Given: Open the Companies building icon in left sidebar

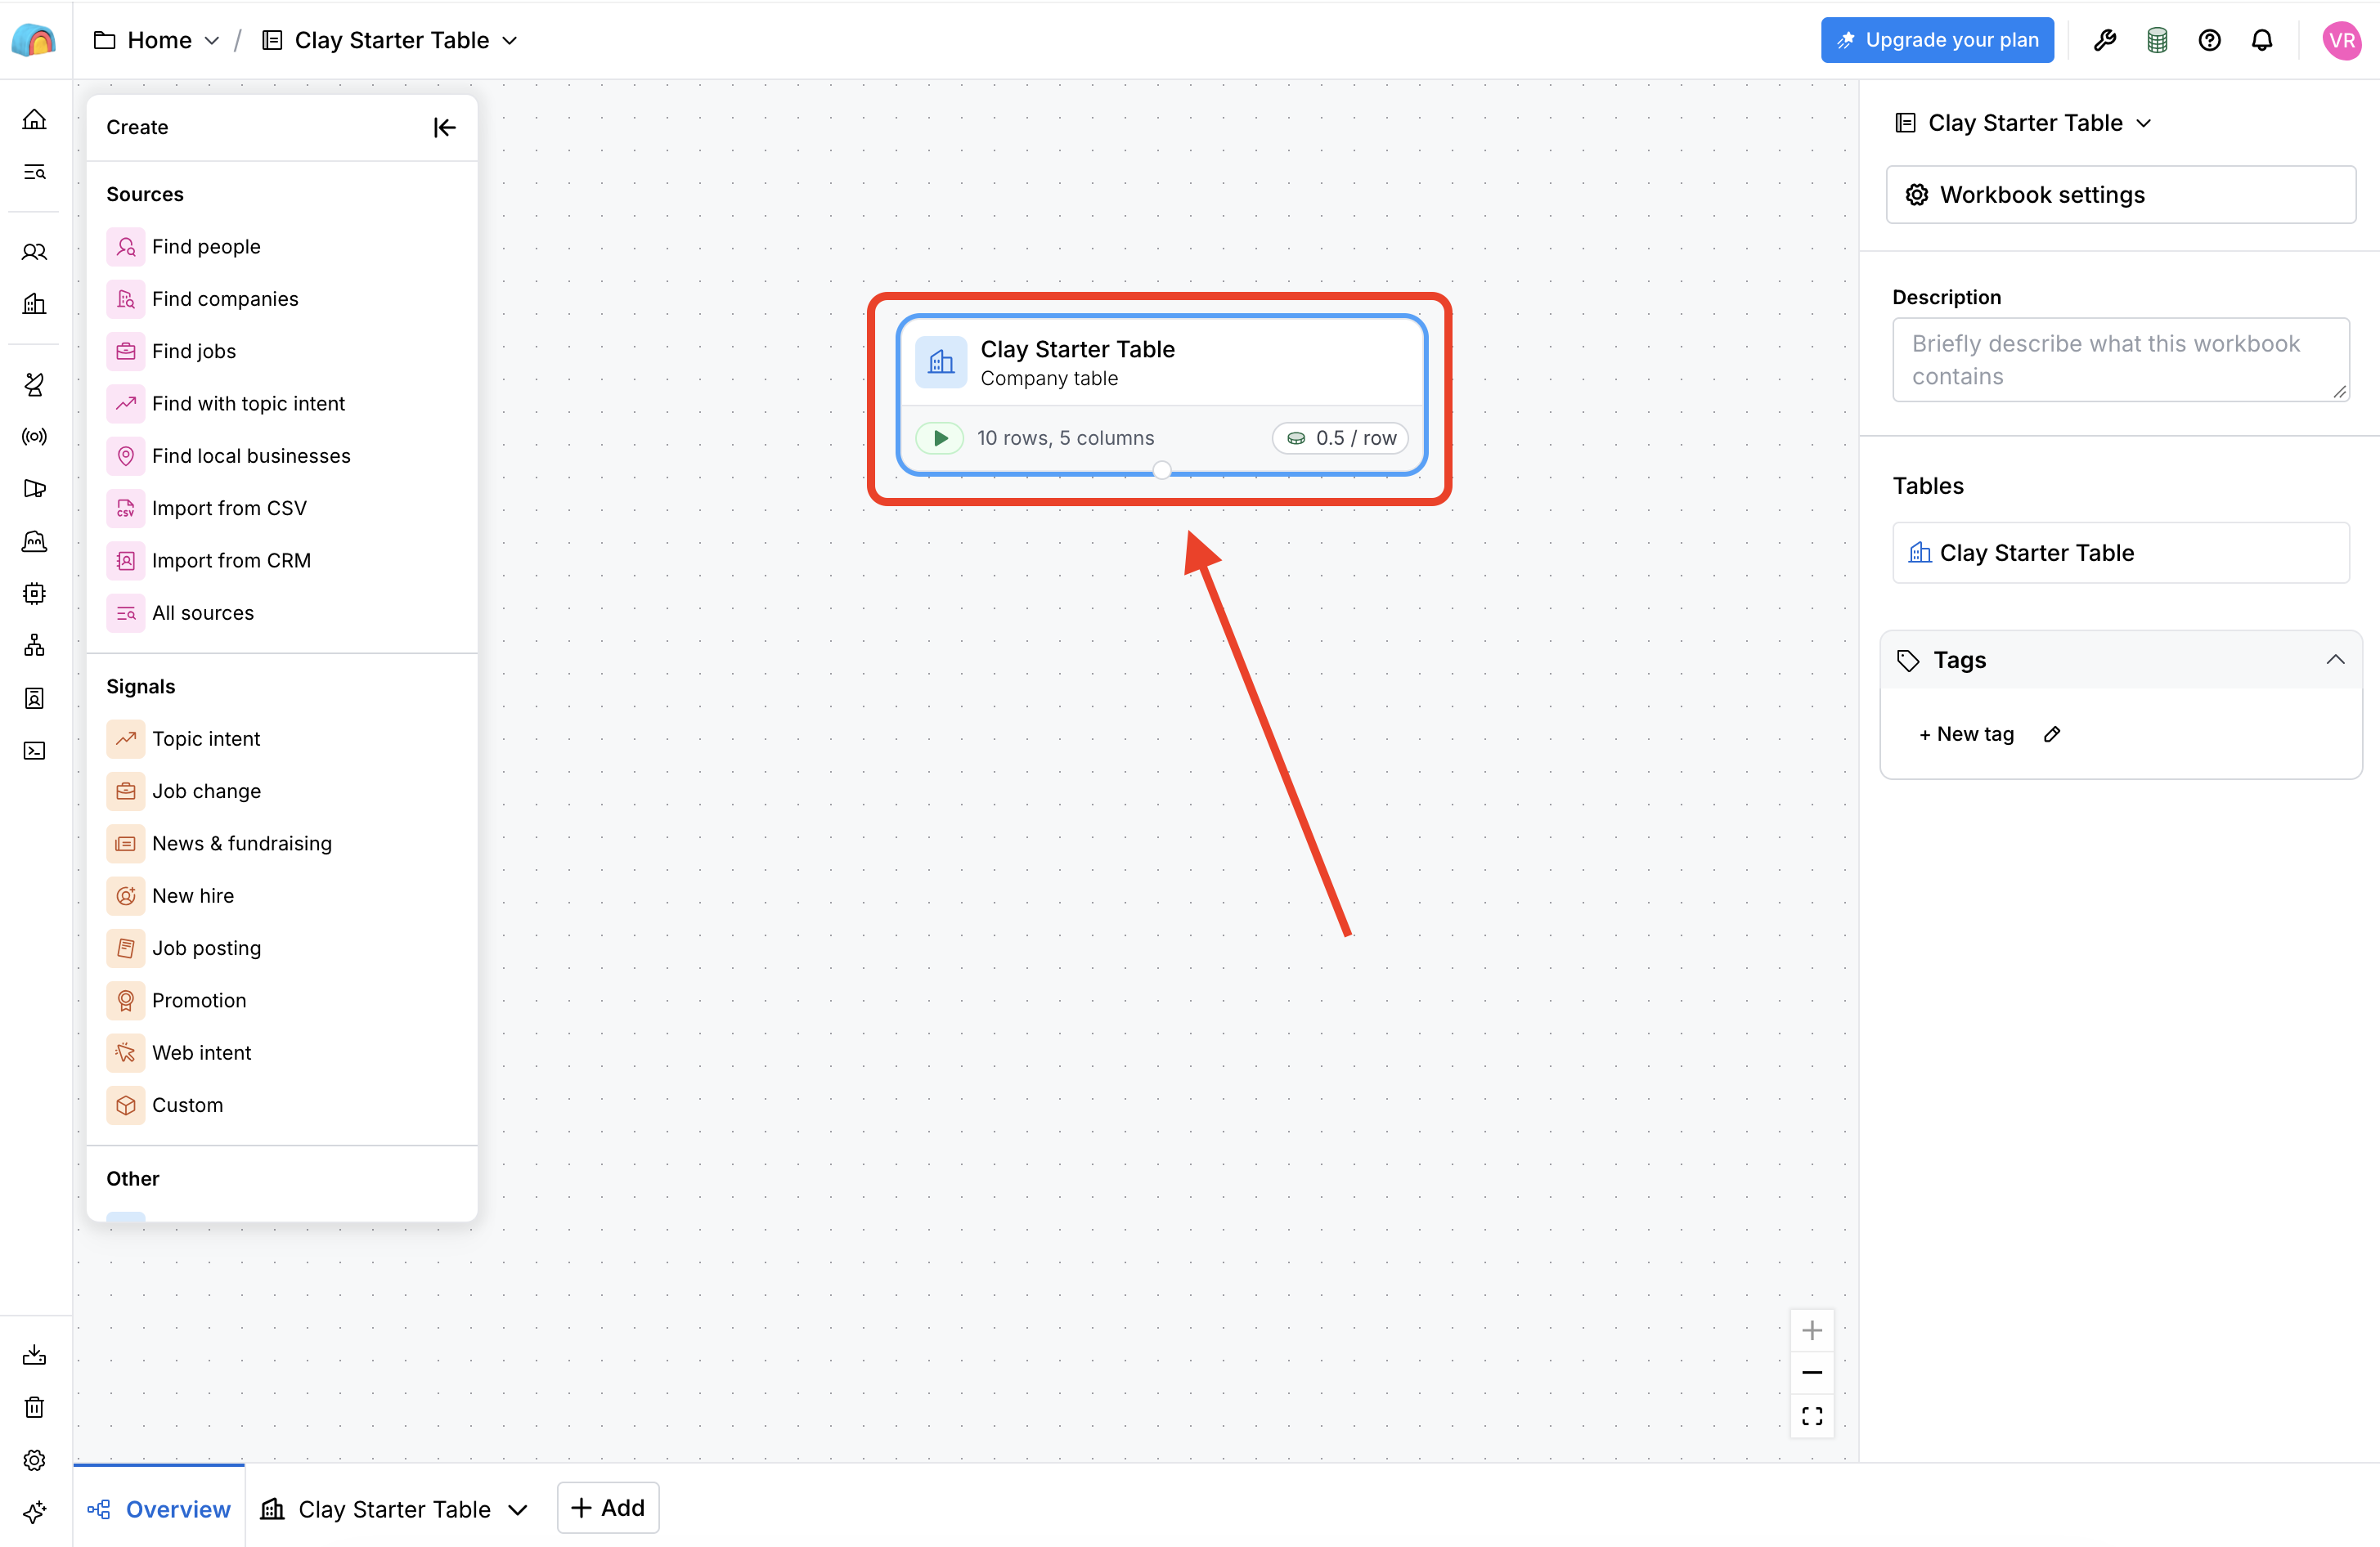Looking at the screenshot, I should (x=35, y=304).
